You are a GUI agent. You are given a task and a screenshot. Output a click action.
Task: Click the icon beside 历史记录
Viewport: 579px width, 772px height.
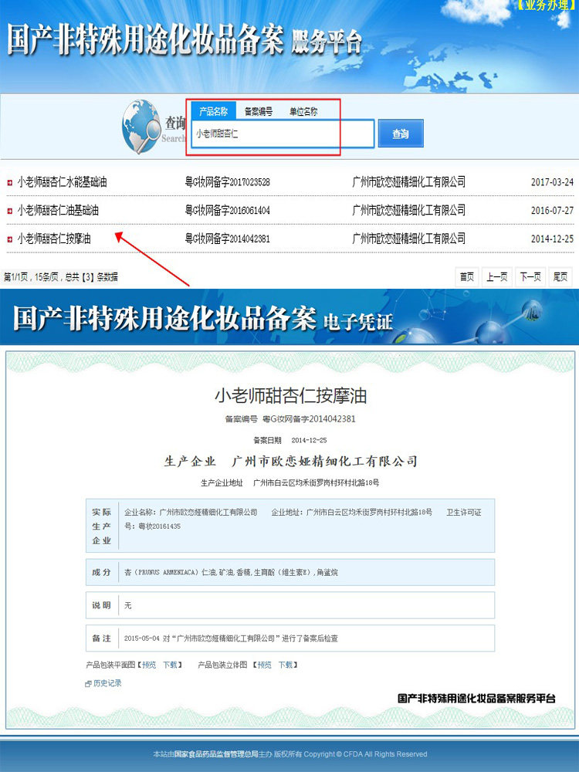click(89, 684)
